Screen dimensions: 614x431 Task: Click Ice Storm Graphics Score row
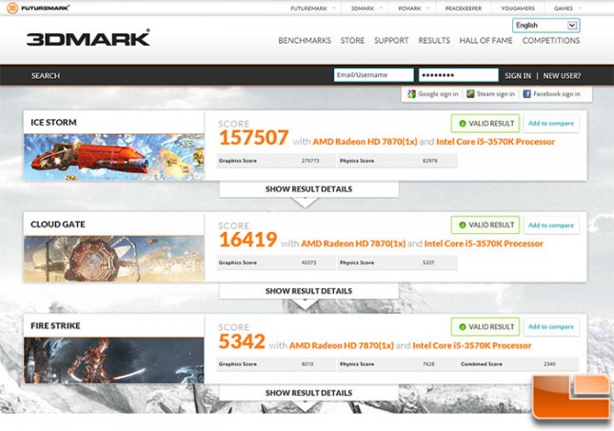click(275, 161)
